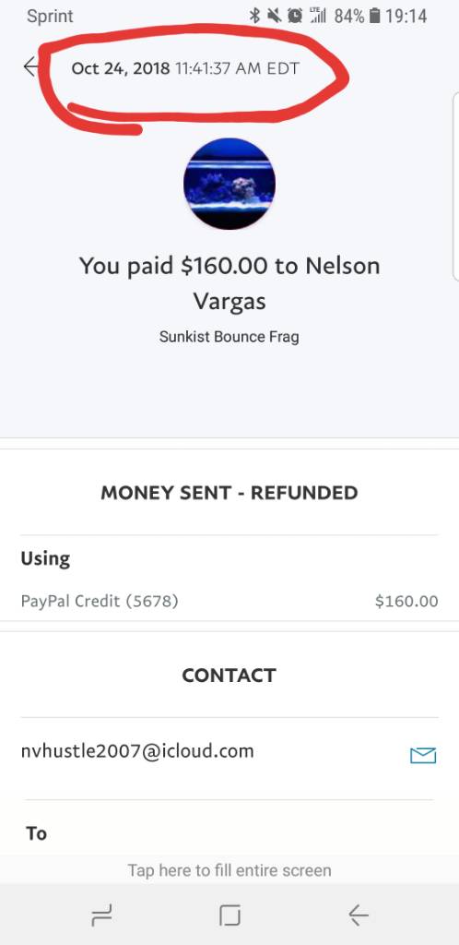
Task: Tap the back arrow beside the transaction date
Action: tap(31, 66)
